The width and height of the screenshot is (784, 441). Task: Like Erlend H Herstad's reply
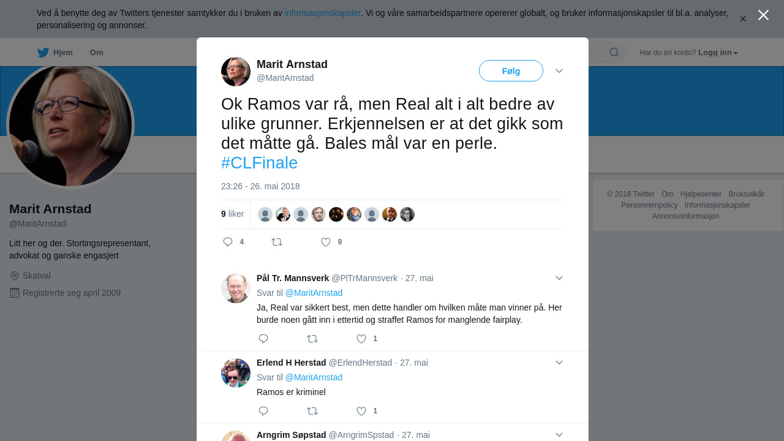[x=361, y=411]
